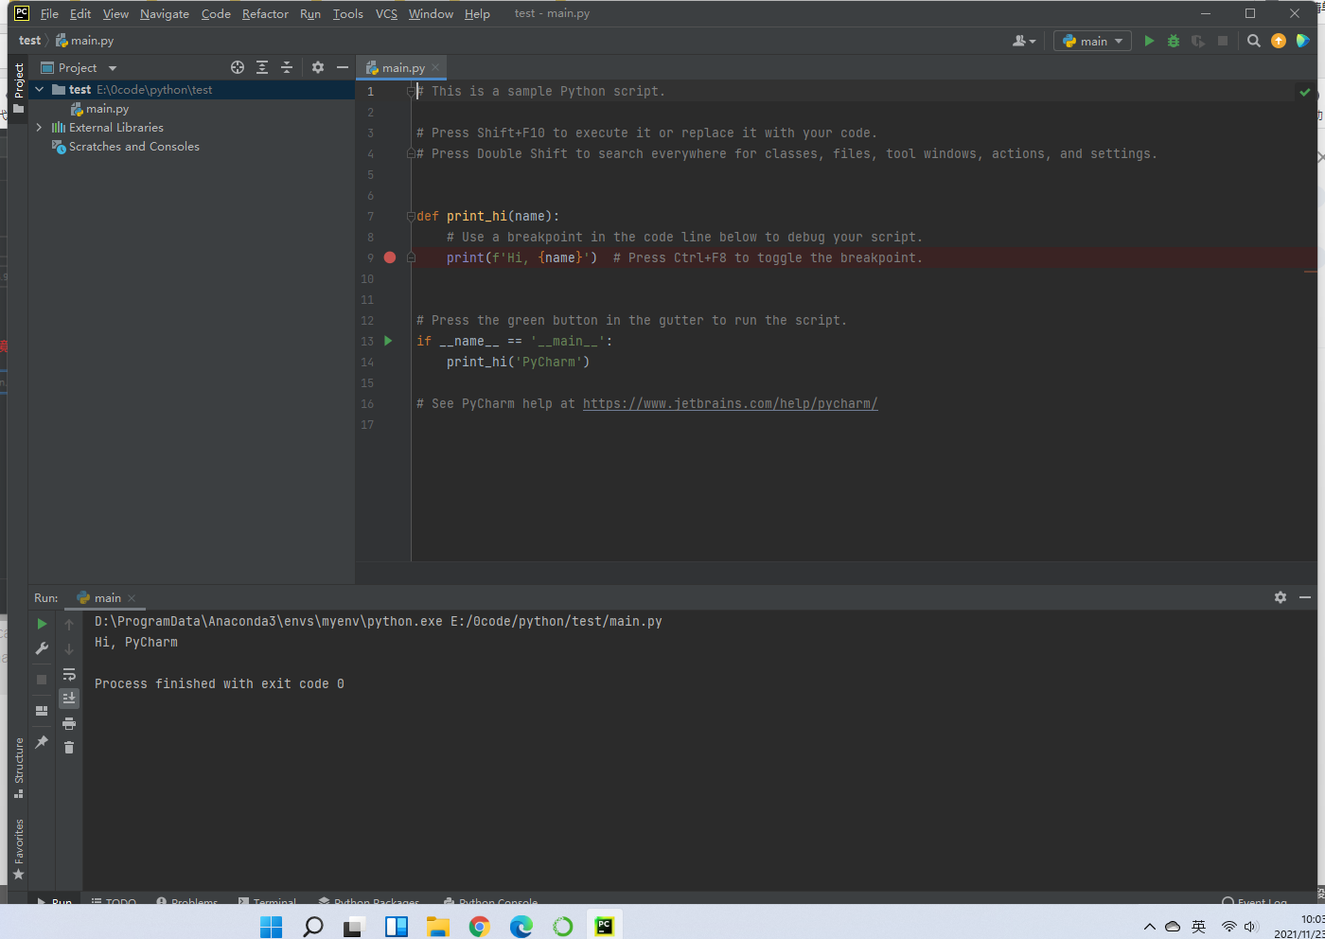This screenshot has height=939, width=1325.
Task: Collapse all in Project panel toolbar
Action: pyautogui.click(x=287, y=67)
